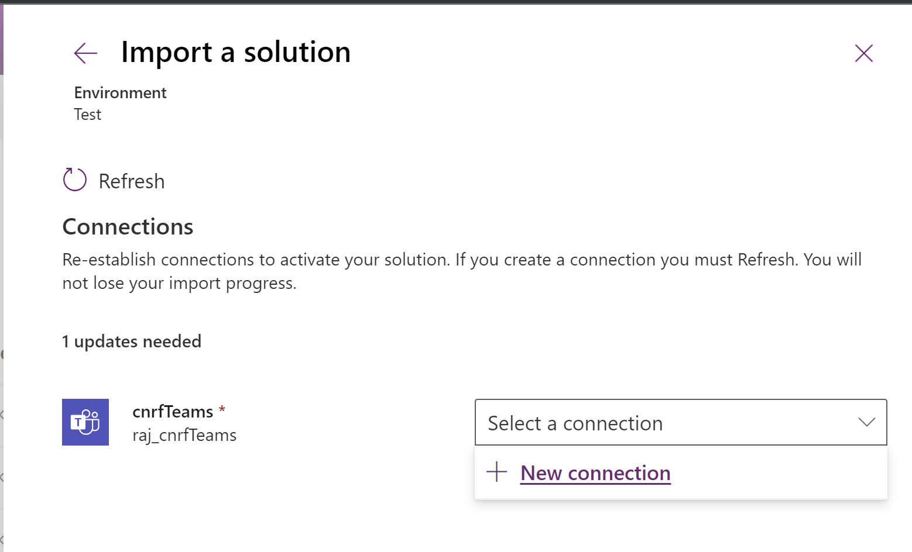
Task: Click the raj_cnrfTeams logical name text
Action: pos(184,436)
